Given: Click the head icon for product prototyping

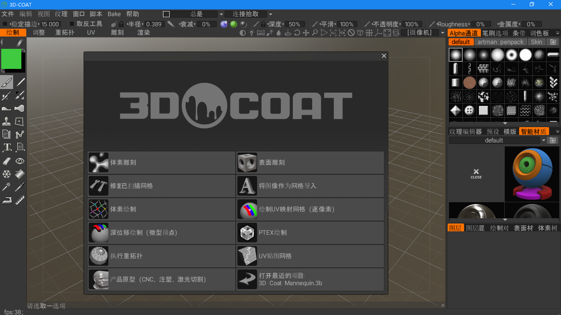Looking at the screenshot, I should click(x=99, y=279).
